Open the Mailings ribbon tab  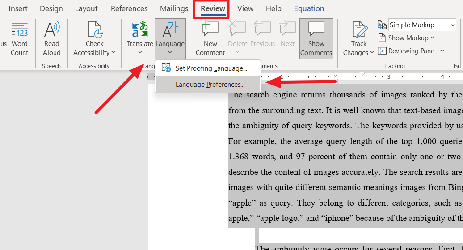point(174,8)
